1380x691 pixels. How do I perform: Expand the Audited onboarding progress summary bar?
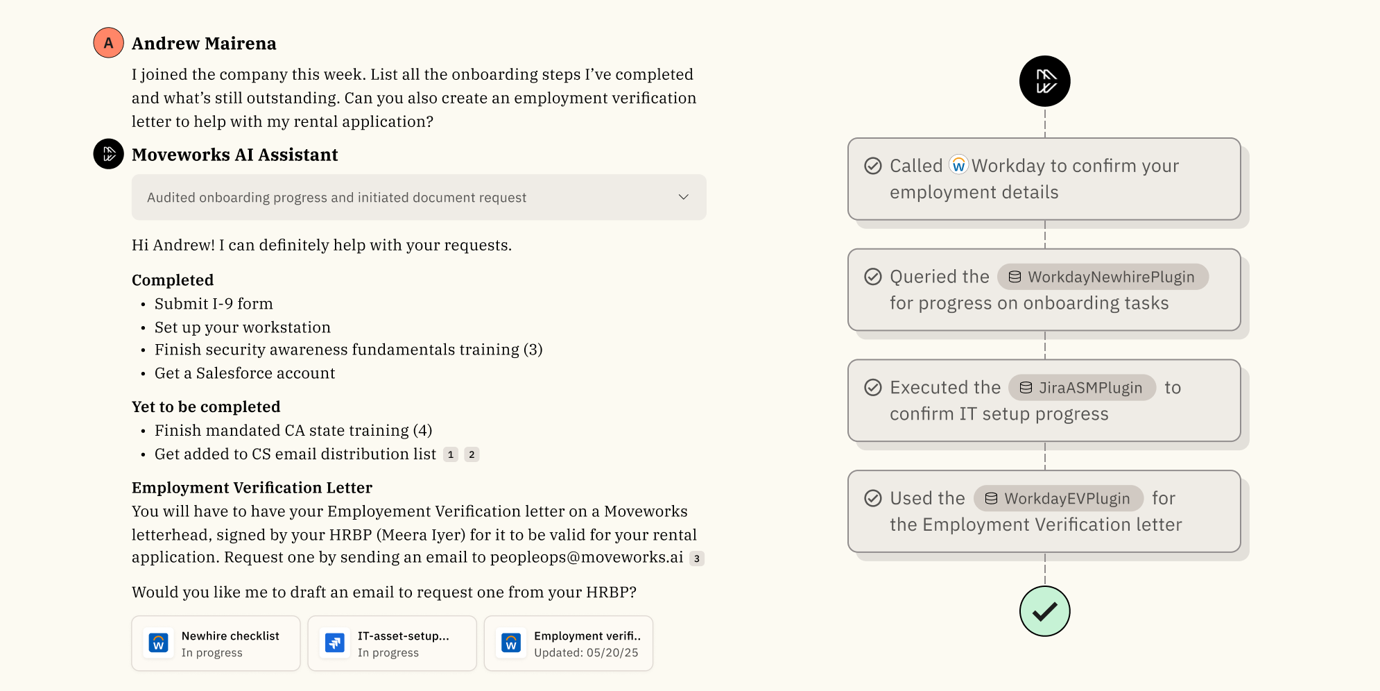pyautogui.click(x=418, y=197)
